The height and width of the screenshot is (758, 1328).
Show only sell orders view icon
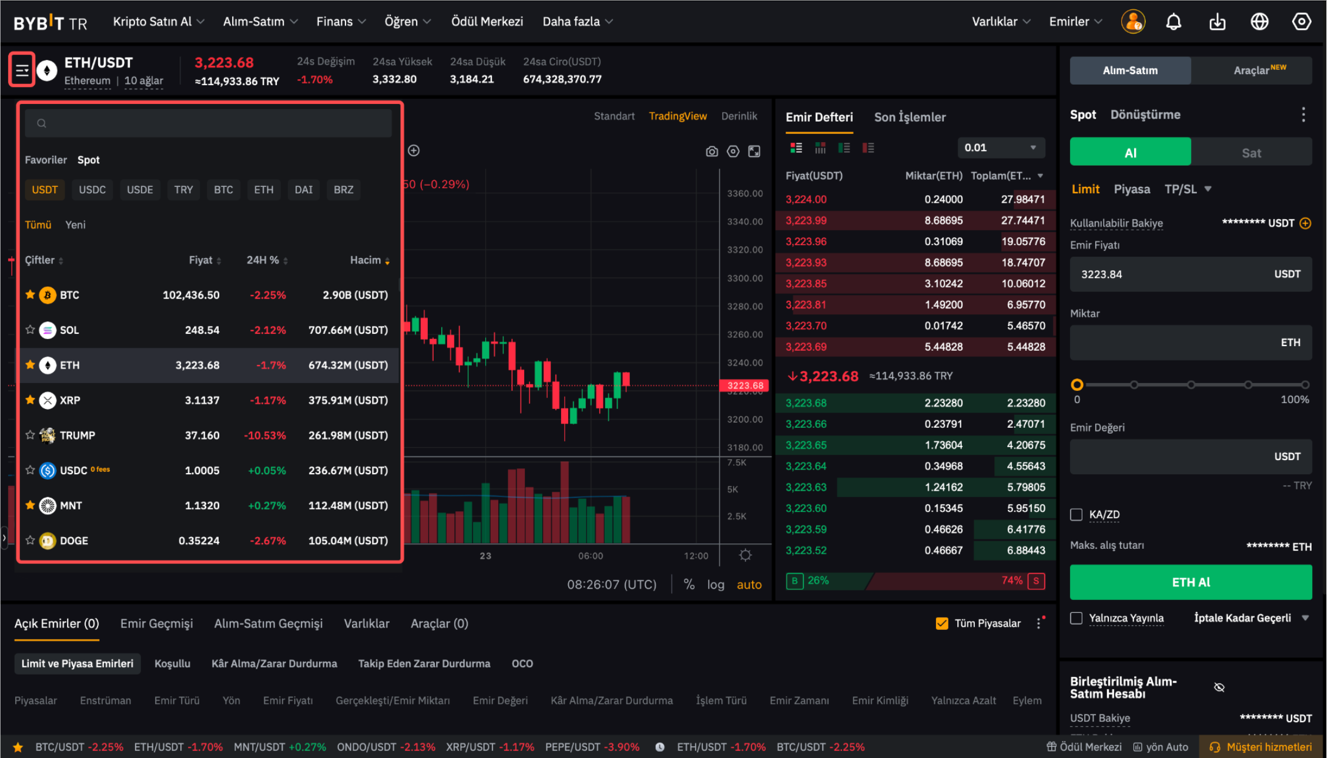(x=868, y=148)
